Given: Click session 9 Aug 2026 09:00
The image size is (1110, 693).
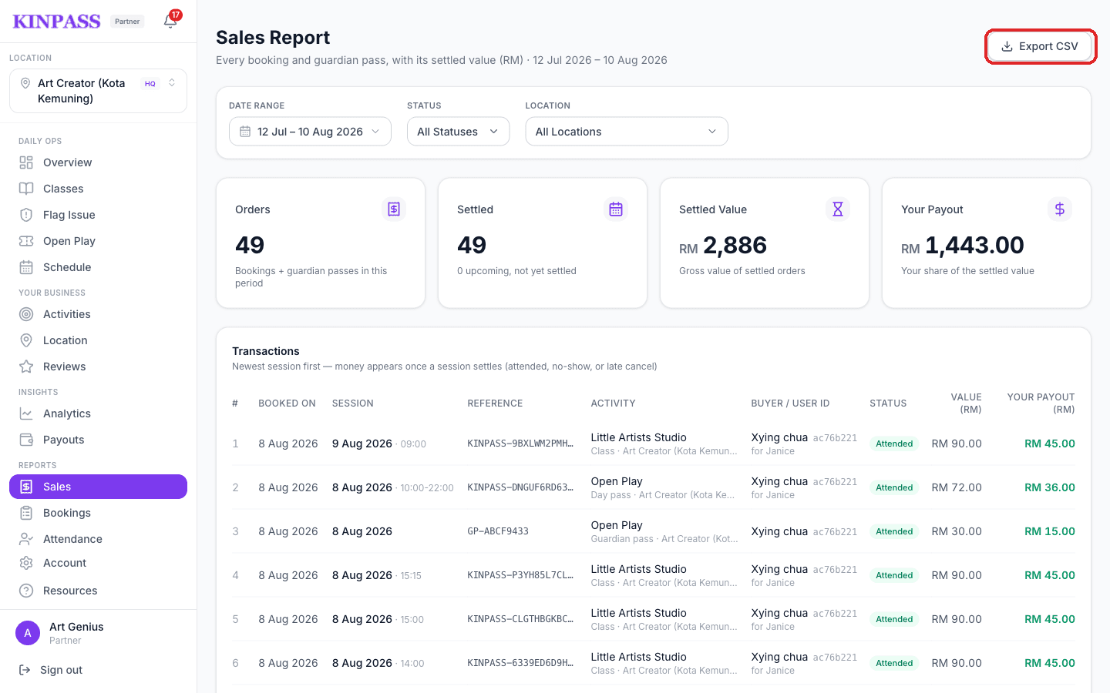Looking at the screenshot, I should pyautogui.click(x=379, y=444).
